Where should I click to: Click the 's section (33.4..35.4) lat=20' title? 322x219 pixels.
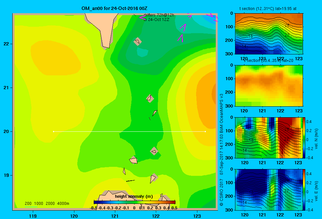tap(269, 61)
